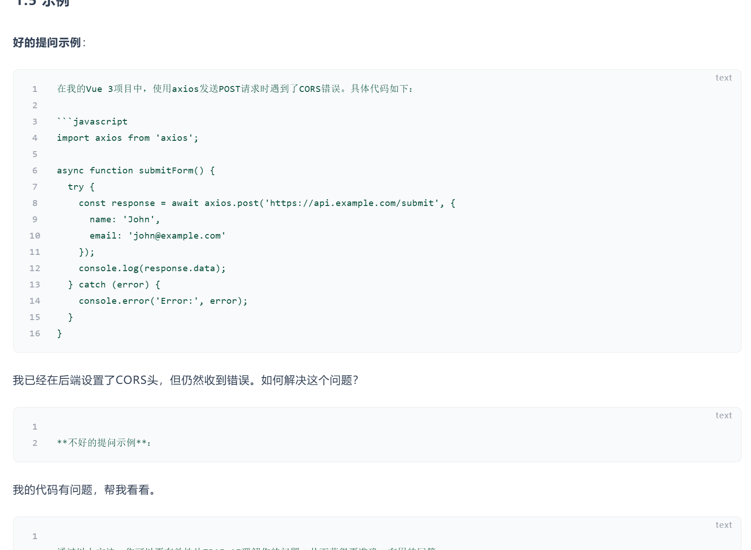Viewport: 751px width, 550px height.
Task: Click the "text" label of the 不好的提问示例 block
Action: (x=723, y=416)
